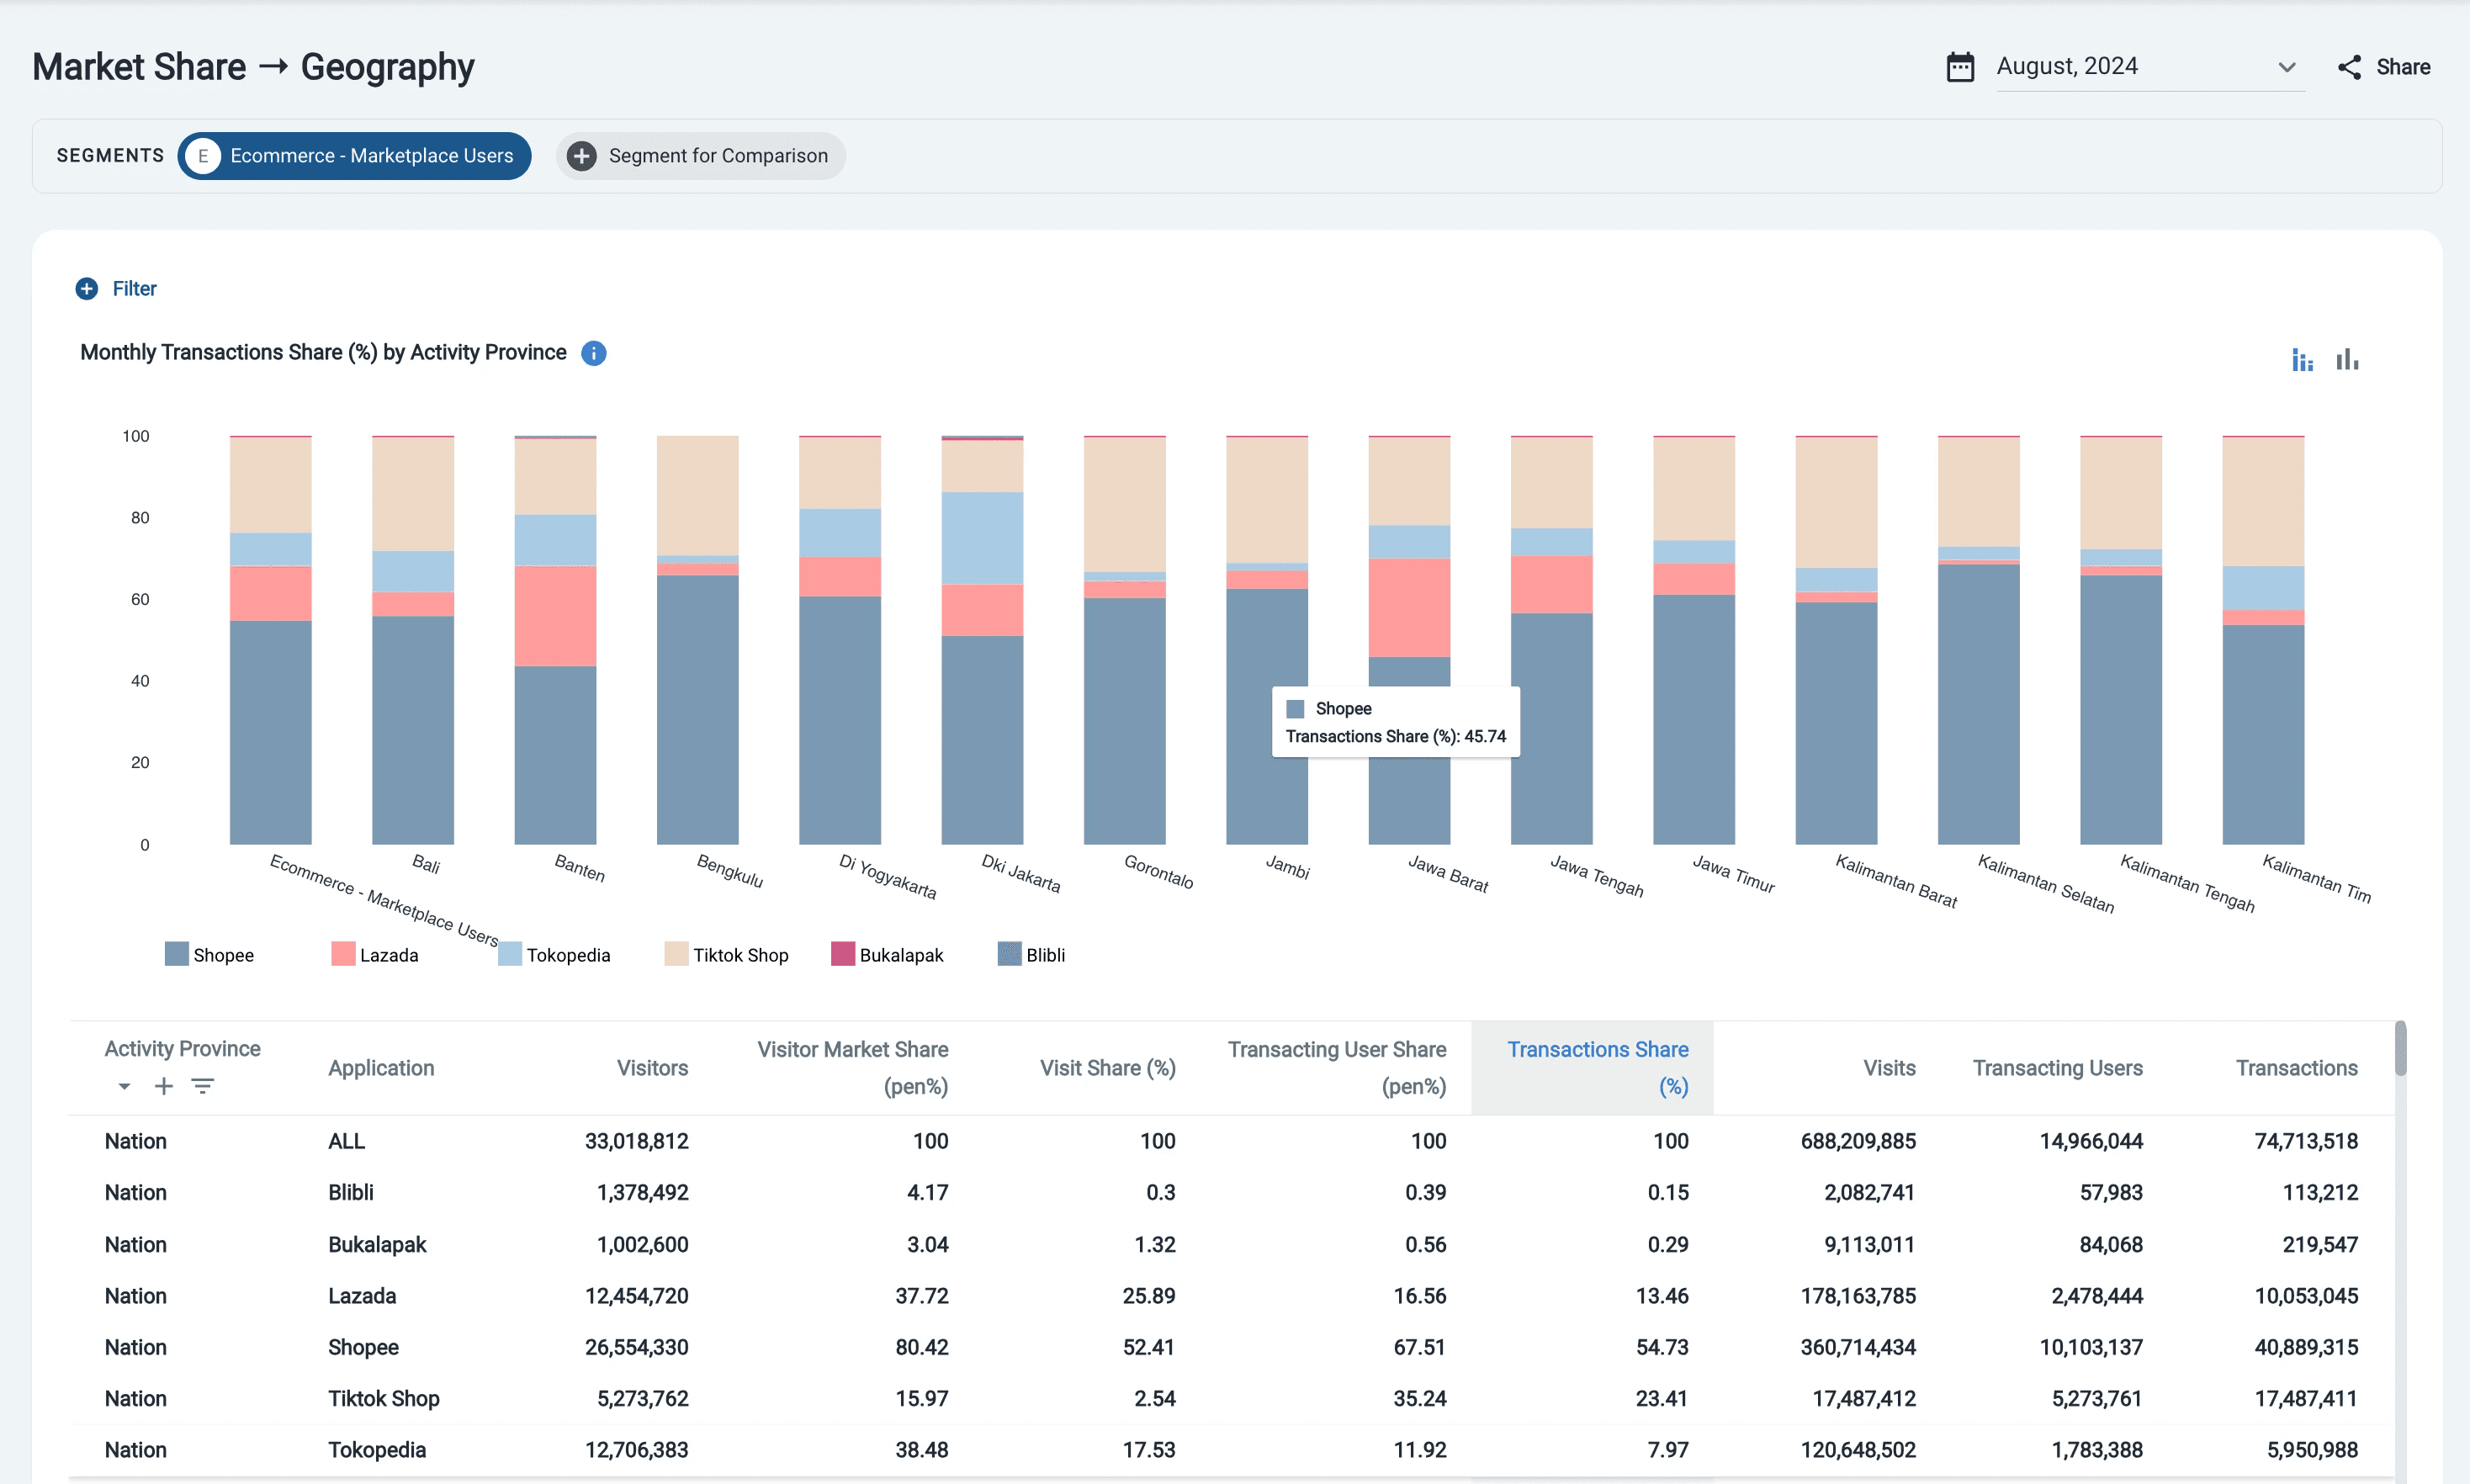The width and height of the screenshot is (2470, 1484).
Task: Click the info icon beside the chart title
Action: [x=594, y=353]
